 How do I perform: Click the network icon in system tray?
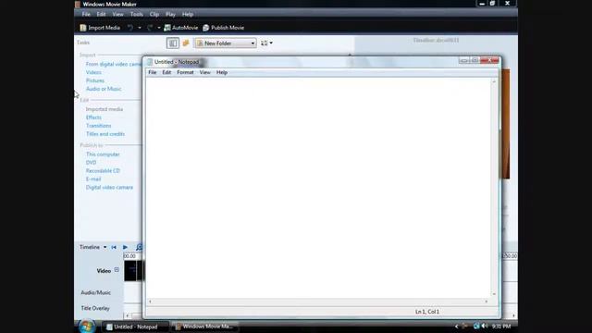(476, 327)
